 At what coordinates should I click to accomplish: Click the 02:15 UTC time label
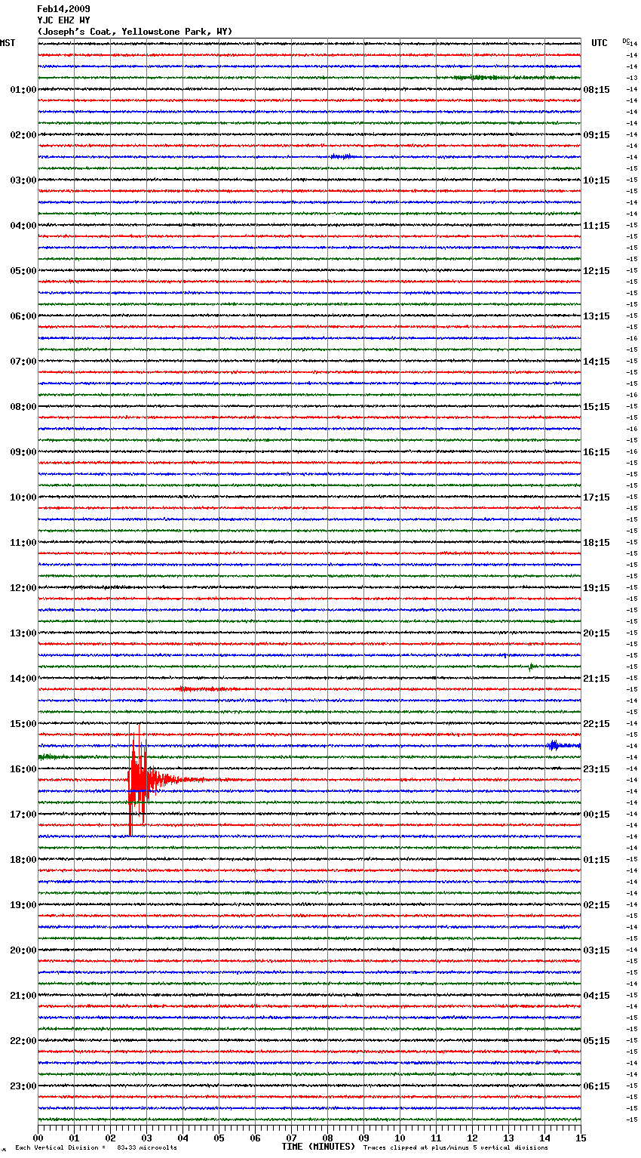(597, 905)
